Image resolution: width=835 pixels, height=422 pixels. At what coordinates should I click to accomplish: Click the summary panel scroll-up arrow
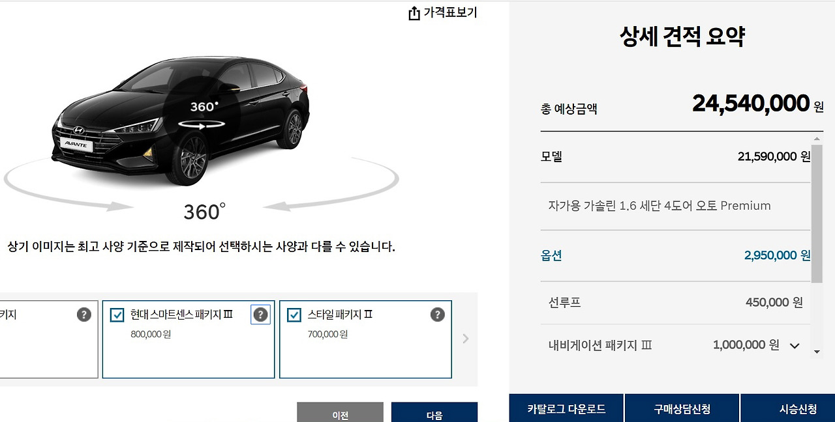(817, 139)
